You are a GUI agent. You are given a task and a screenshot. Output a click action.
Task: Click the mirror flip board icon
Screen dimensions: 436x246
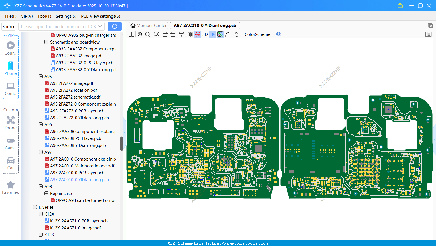190,34
